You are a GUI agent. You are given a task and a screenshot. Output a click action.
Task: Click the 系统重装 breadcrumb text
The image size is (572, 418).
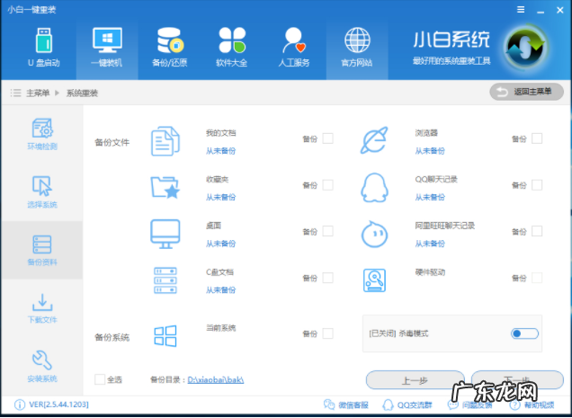point(82,93)
